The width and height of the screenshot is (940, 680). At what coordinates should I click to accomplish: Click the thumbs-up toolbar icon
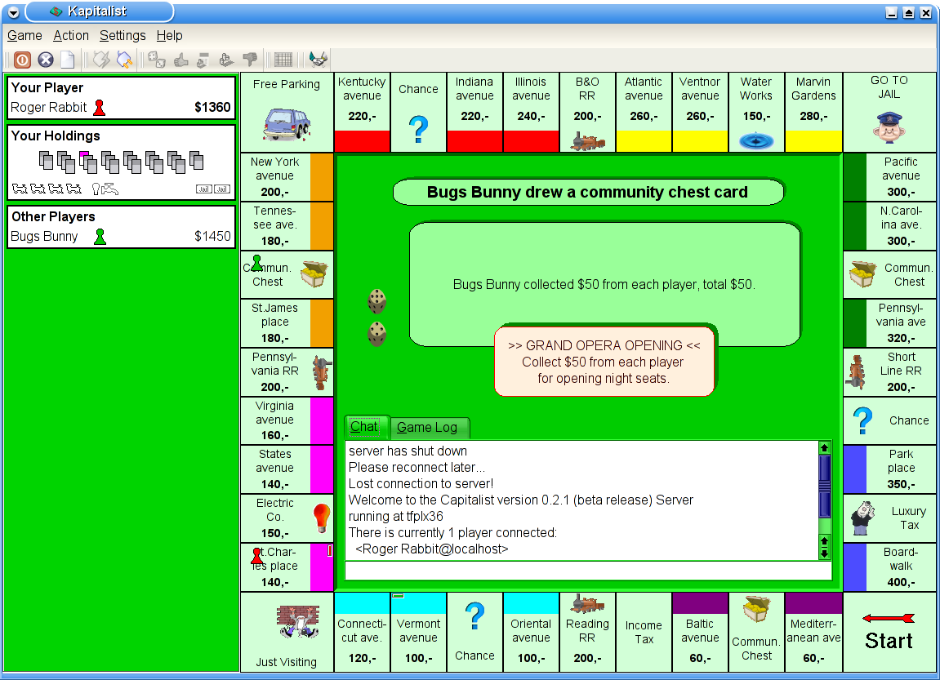[181, 60]
